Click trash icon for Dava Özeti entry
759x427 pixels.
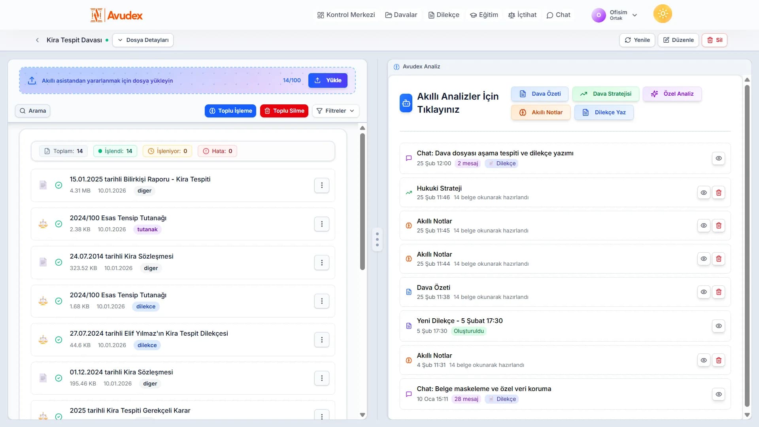click(x=719, y=292)
